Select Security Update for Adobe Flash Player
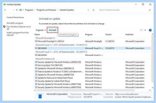156x103 pixels. pyautogui.click(x=93, y=81)
